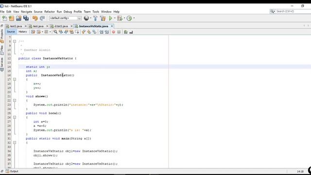
Task: Click Shift Line Left icon
Action: pyautogui.click(x=102, y=32)
